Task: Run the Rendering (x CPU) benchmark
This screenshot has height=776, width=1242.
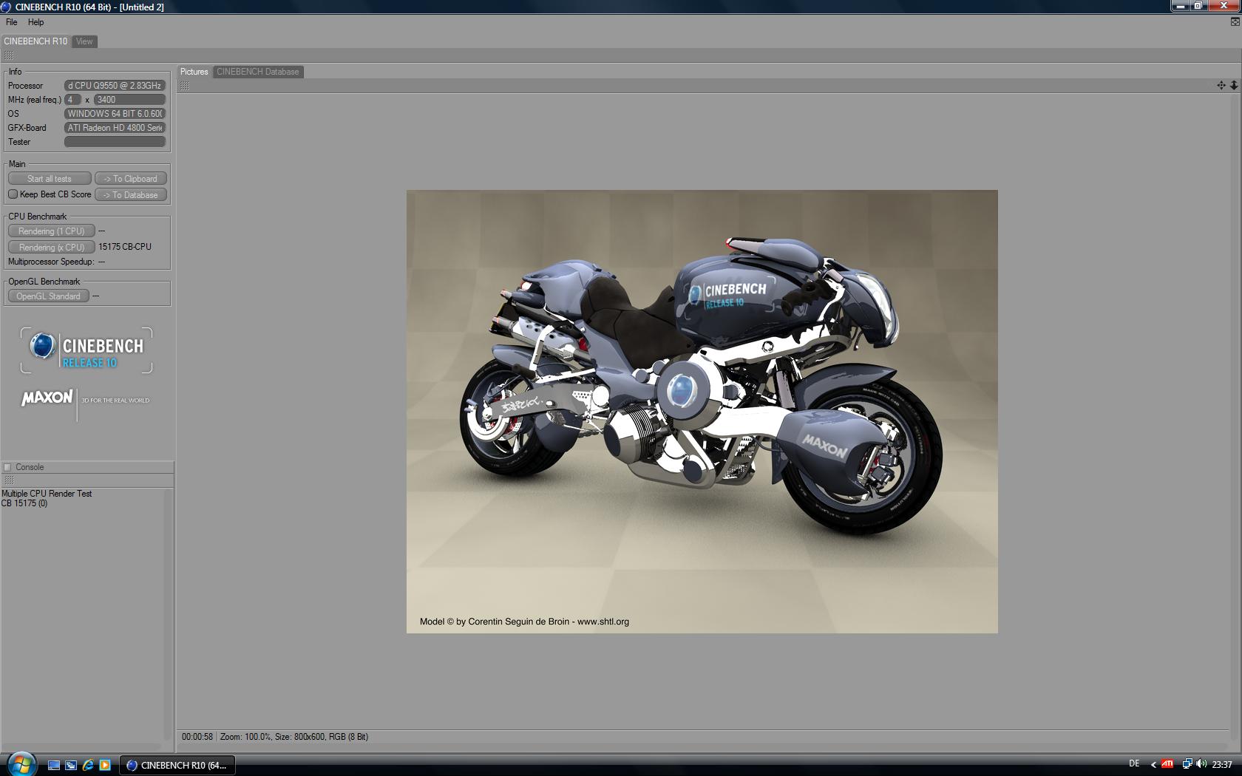Action: 51,248
